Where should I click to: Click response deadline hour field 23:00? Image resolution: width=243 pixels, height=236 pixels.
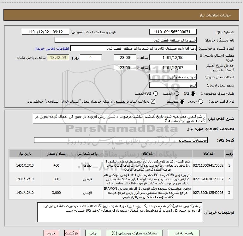[x=125, y=58]
